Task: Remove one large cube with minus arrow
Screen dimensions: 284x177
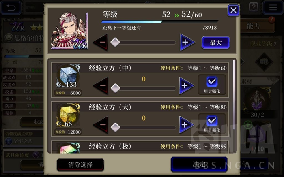Action: pos(101,125)
